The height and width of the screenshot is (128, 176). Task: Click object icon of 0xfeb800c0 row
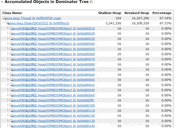pyautogui.click(x=11, y=85)
